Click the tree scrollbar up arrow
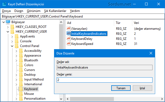 [61, 22]
